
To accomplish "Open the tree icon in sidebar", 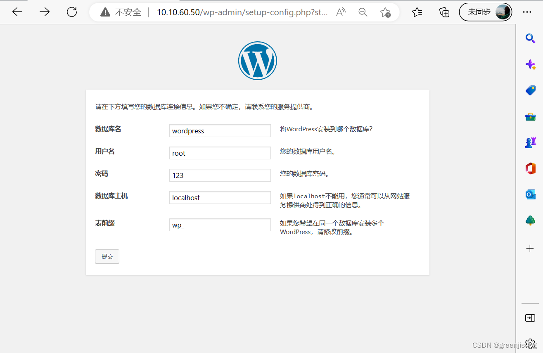I will pos(530,221).
